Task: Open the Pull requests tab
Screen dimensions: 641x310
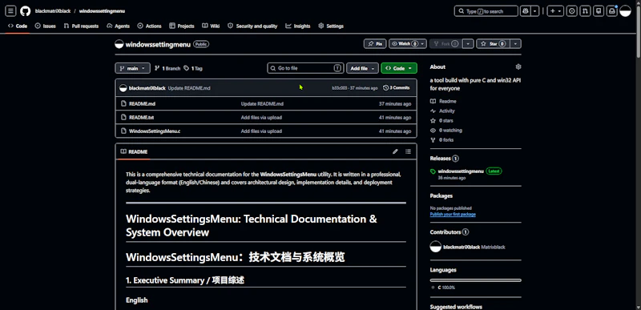Action: click(82, 26)
